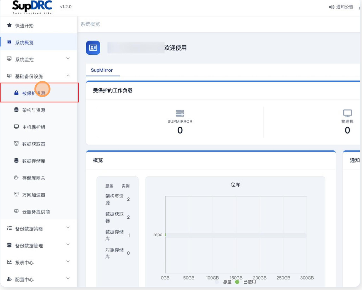
Task: Select 系统概览 in the sidebar
Action: (39, 42)
